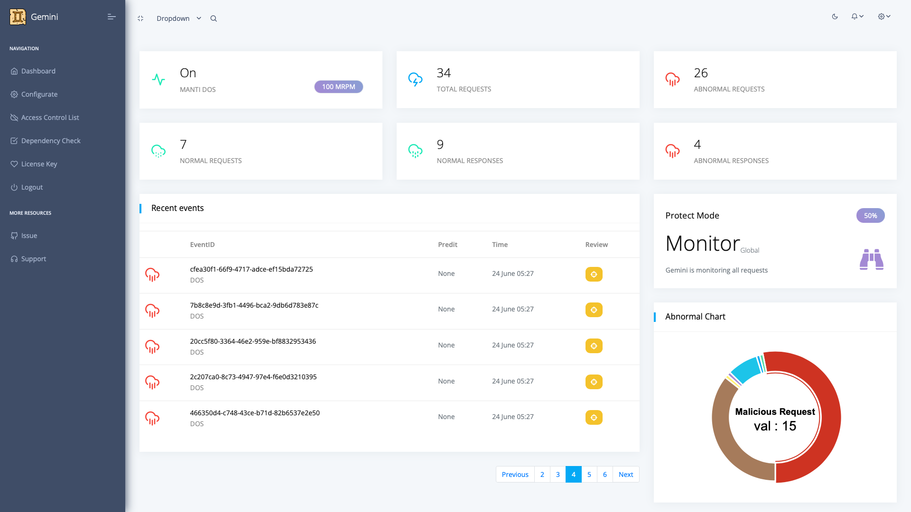This screenshot has height=512, width=911.
Task: Review event cfea30f1 with yellow target button
Action: tap(594, 274)
